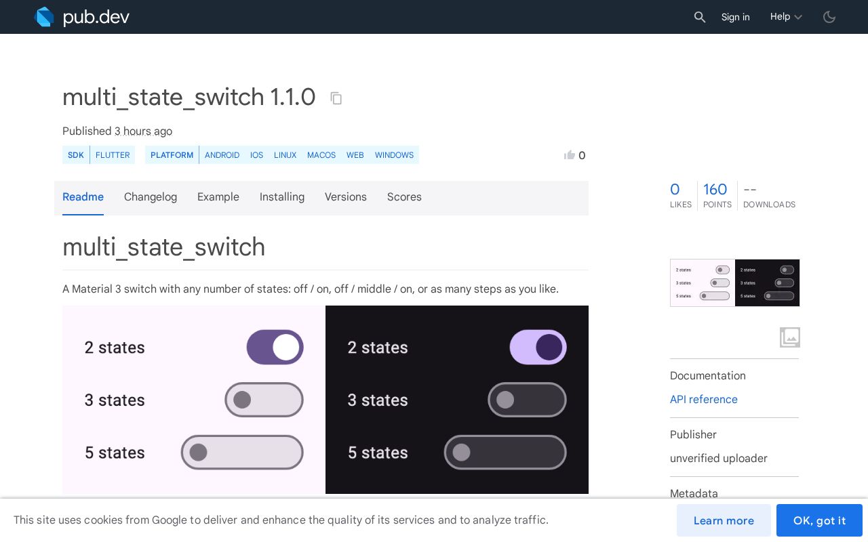Toggle dark mode with the moon icon
The width and height of the screenshot is (868, 542).
(829, 17)
